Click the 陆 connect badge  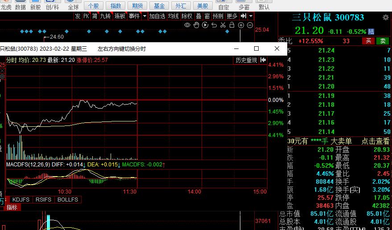[x=371, y=32]
